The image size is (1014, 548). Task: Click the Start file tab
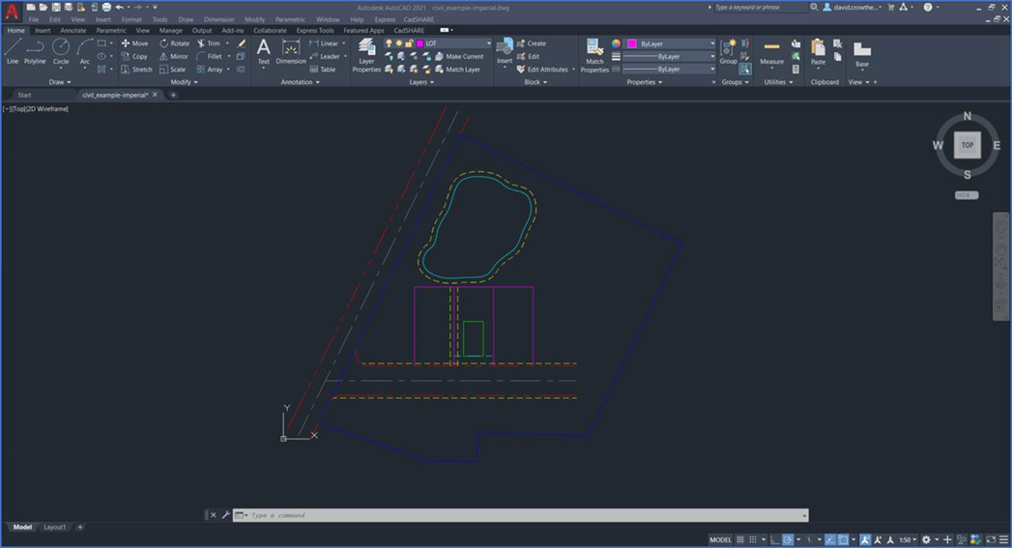[x=24, y=95]
